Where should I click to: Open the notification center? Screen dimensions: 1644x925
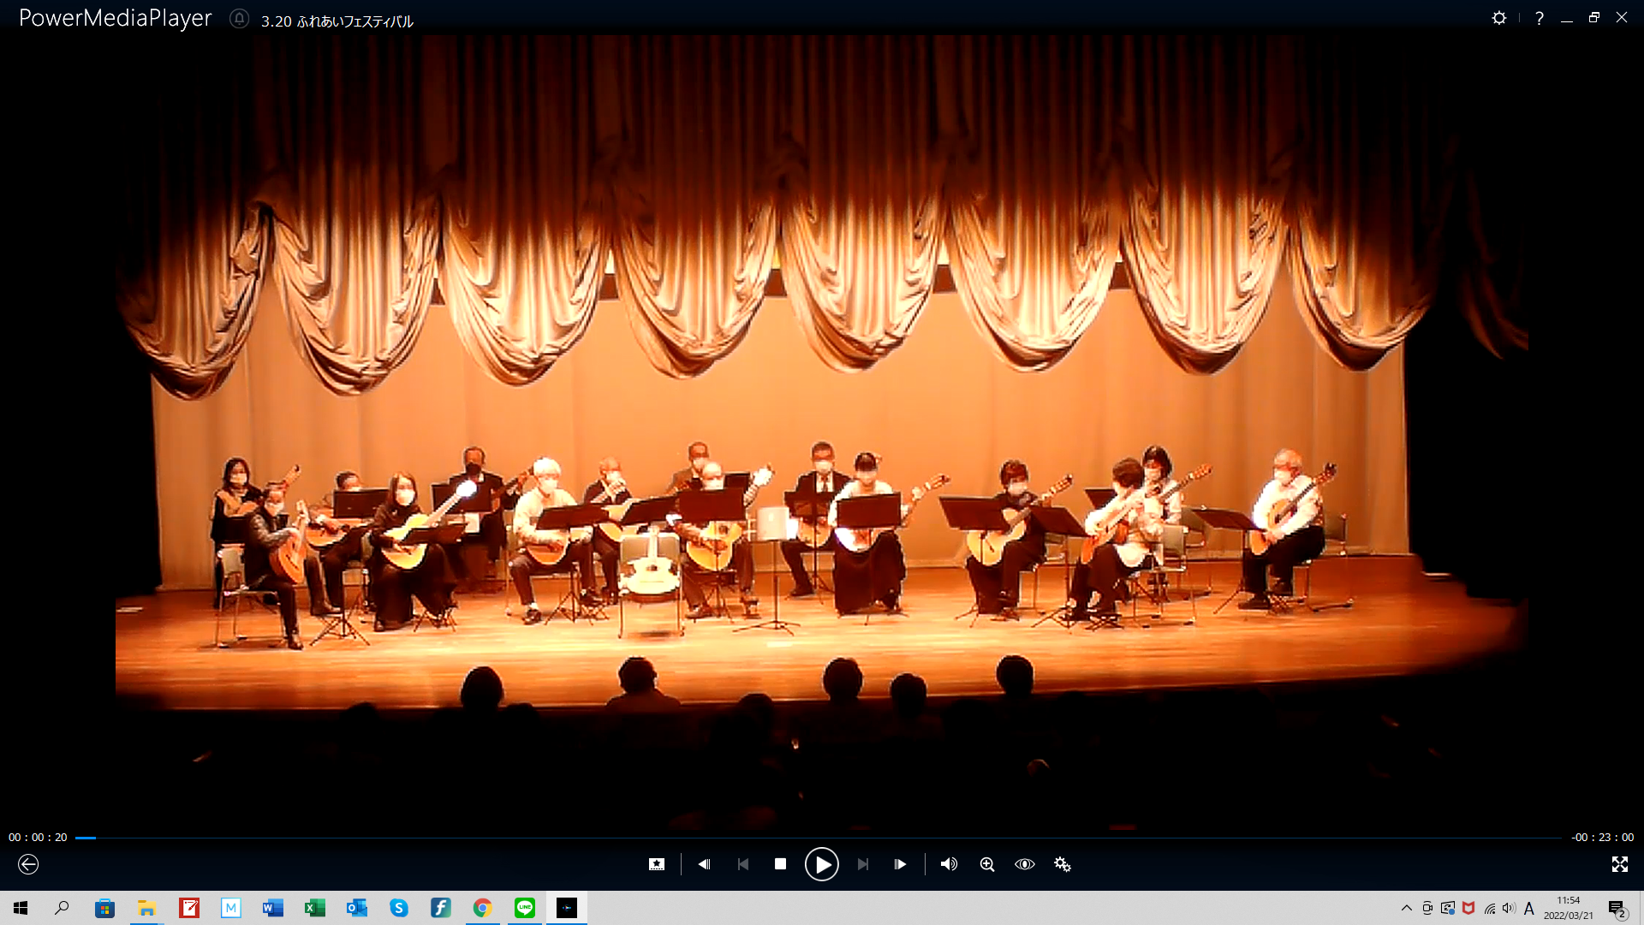click(1617, 909)
